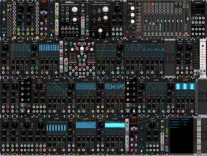The width and height of the screenshot is (207, 156).
Task: Click the KICK track label on MixMaster
Action: pyautogui.click(x=153, y=2)
